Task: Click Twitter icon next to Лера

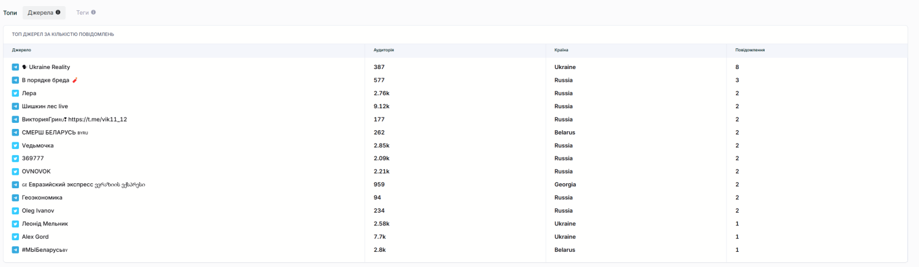Action: [15, 93]
